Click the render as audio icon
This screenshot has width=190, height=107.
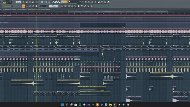(x=102, y=2)
